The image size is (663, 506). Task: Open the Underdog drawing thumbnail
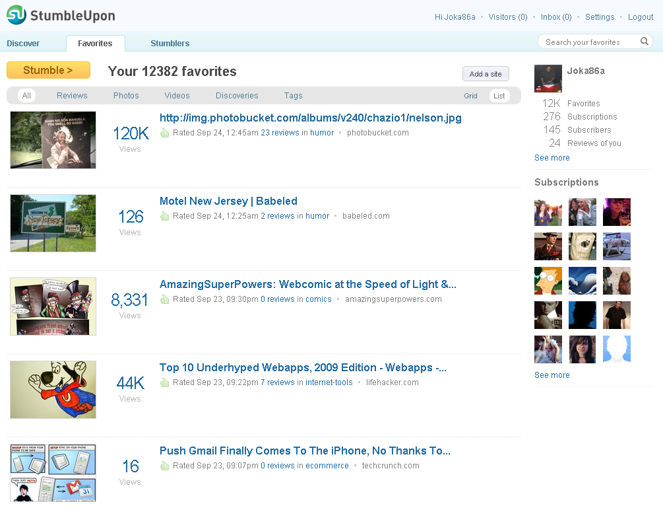pyautogui.click(x=53, y=390)
